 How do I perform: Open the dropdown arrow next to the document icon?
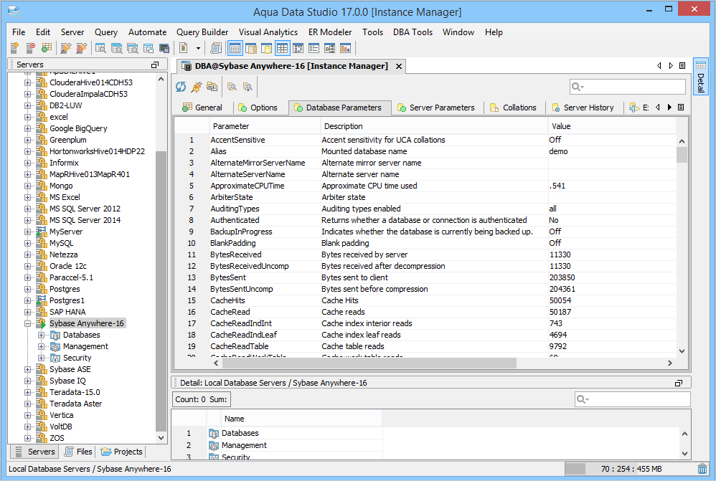[198, 48]
